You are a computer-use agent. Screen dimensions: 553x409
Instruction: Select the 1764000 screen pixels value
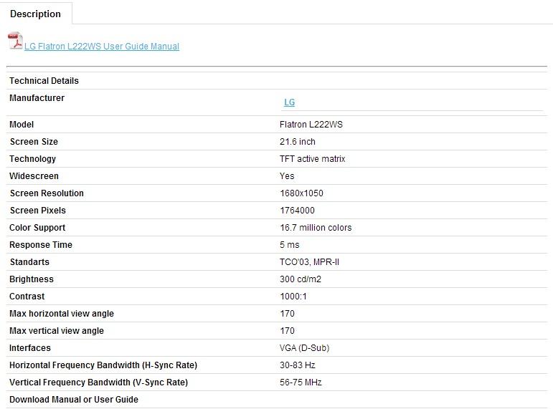tap(297, 211)
